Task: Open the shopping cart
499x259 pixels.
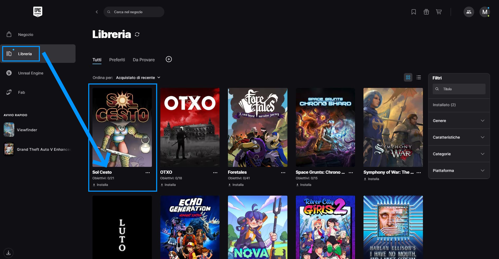Action: click(x=439, y=12)
